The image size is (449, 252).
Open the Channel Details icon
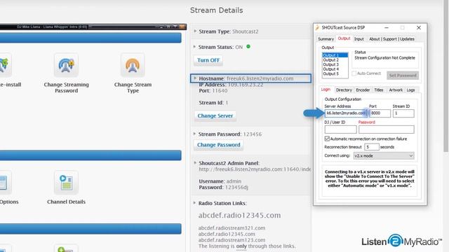pos(66,183)
